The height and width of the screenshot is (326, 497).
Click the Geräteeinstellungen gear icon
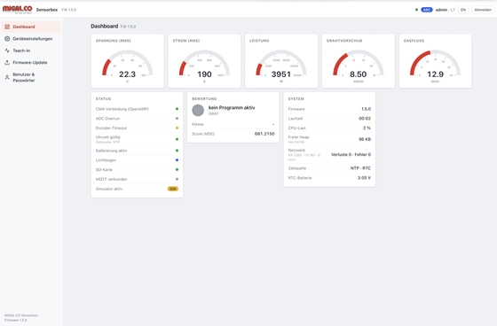pyautogui.click(x=7, y=39)
